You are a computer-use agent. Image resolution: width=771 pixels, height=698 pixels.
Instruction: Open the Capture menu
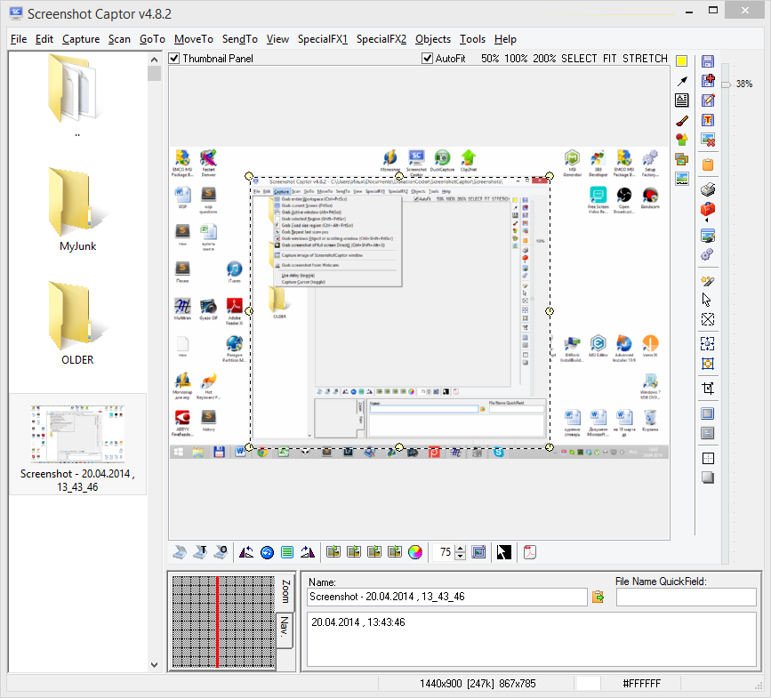point(81,39)
